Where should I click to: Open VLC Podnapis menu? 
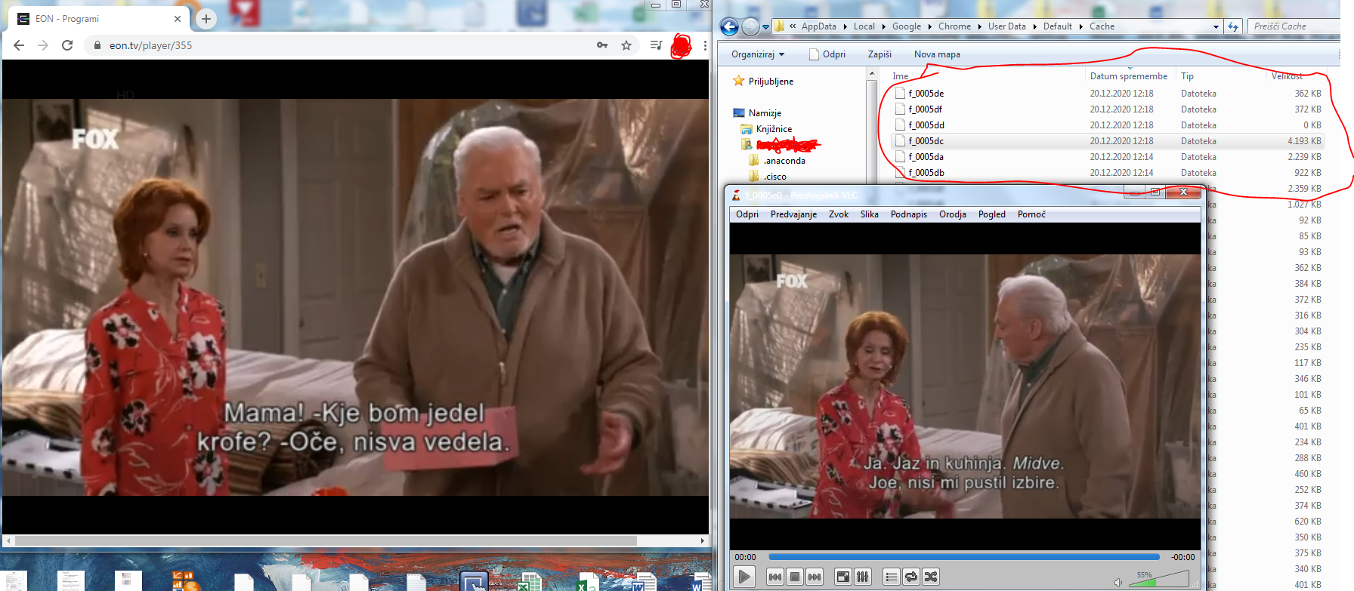[x=909, y=214]
